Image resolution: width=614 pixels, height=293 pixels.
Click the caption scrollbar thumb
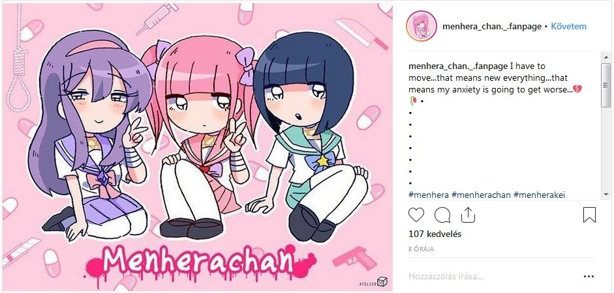(x=606, y=85)
